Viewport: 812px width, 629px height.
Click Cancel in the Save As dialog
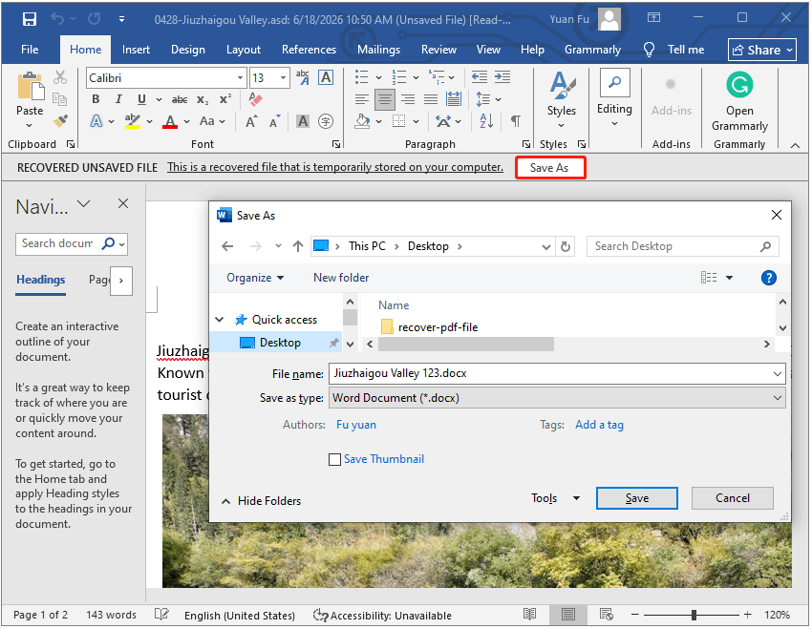pyautogui.click(x=733, y=498)
